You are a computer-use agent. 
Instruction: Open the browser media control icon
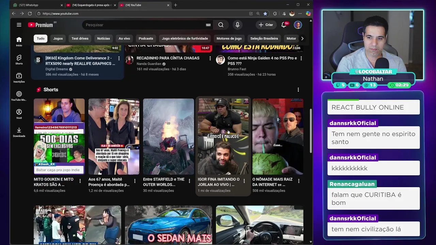pos(284,14)
